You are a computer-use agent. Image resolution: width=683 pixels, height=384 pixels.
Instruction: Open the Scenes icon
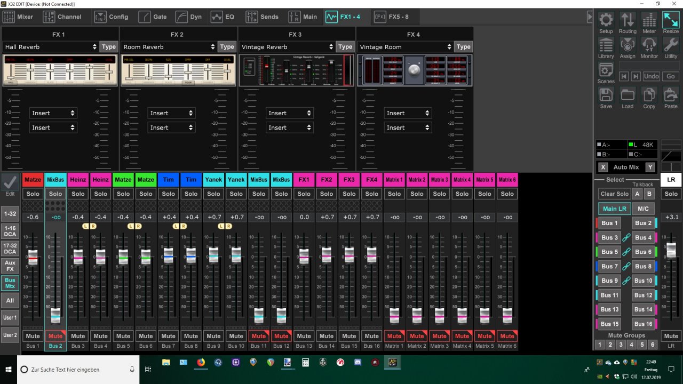coord(606,73)
